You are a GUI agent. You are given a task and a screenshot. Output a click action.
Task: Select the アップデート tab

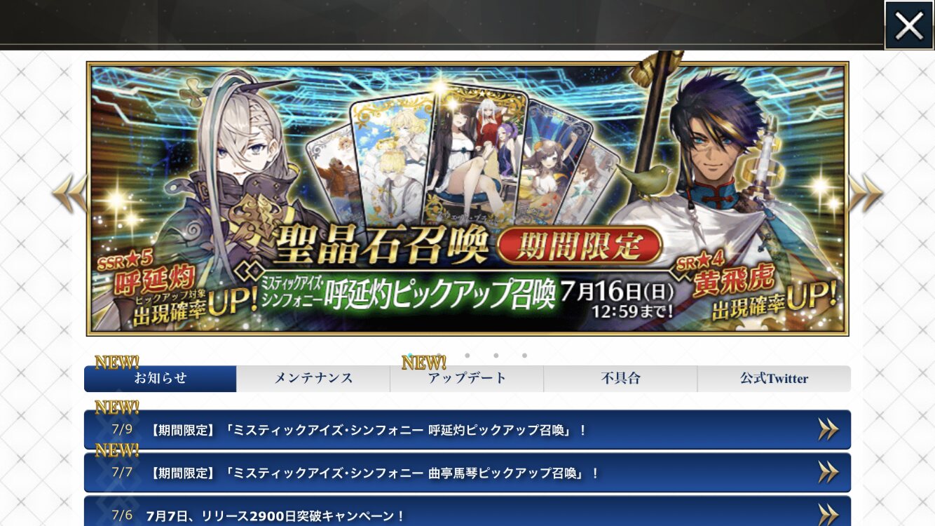[x=467, y=379]
